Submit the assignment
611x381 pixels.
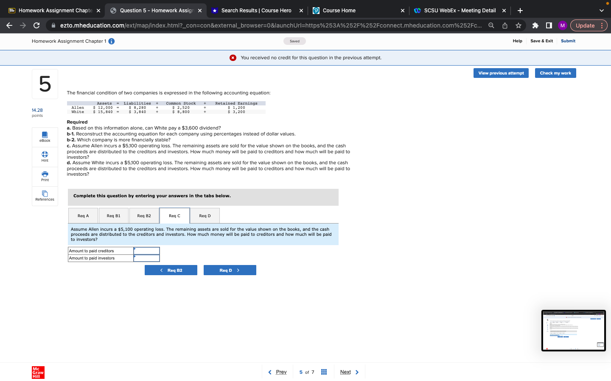coord(568,41)
